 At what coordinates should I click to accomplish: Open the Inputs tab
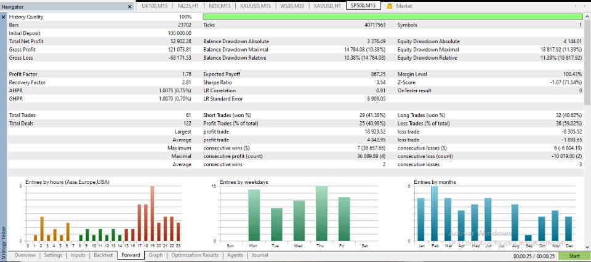(x=78, y=255)
